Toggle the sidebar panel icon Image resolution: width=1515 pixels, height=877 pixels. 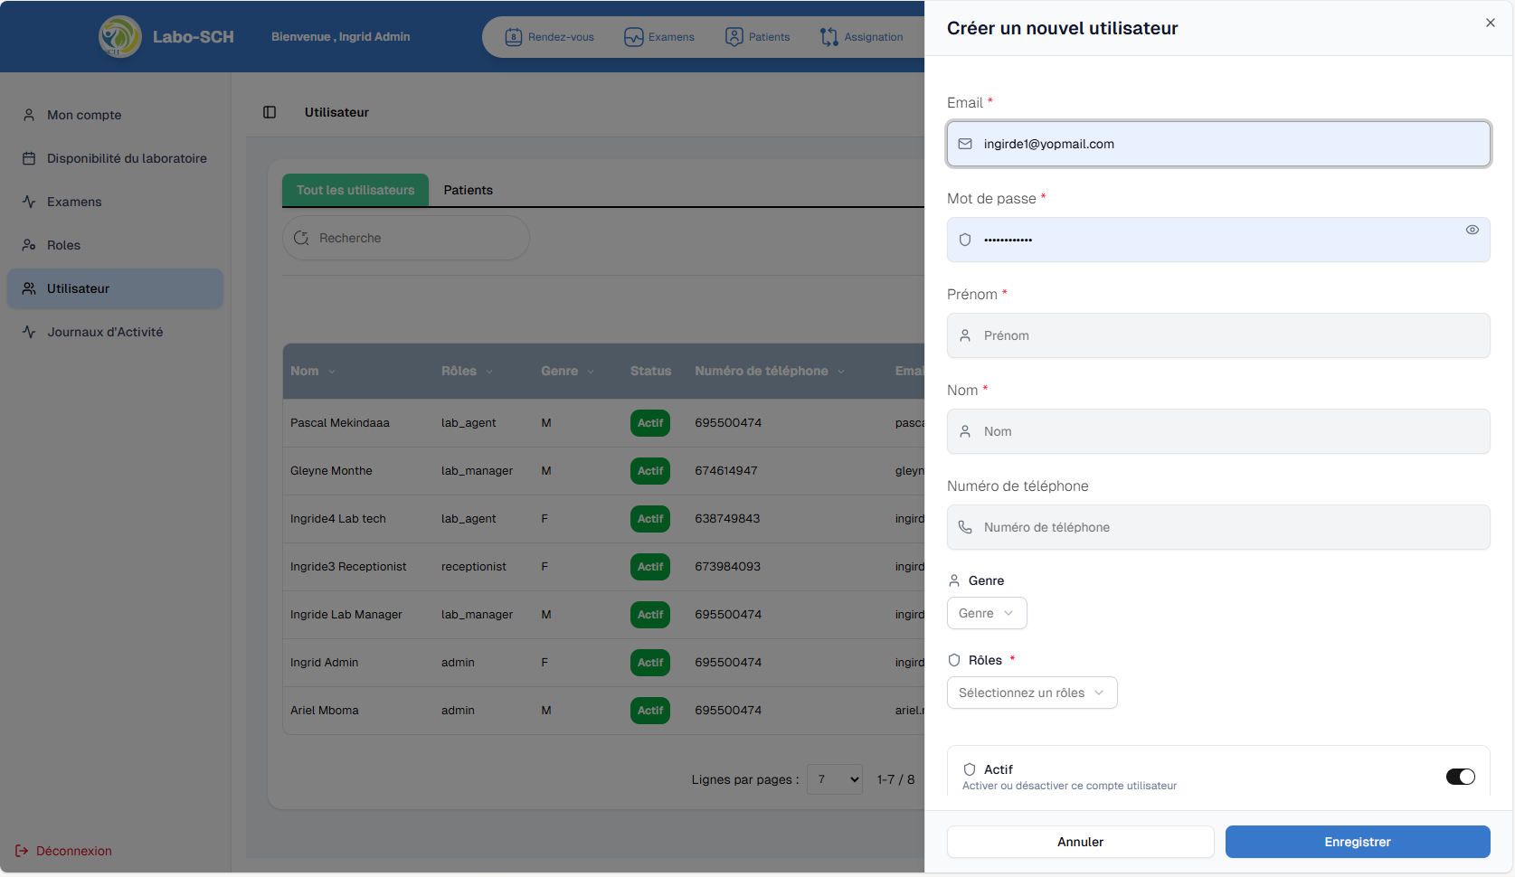[270, 112]
